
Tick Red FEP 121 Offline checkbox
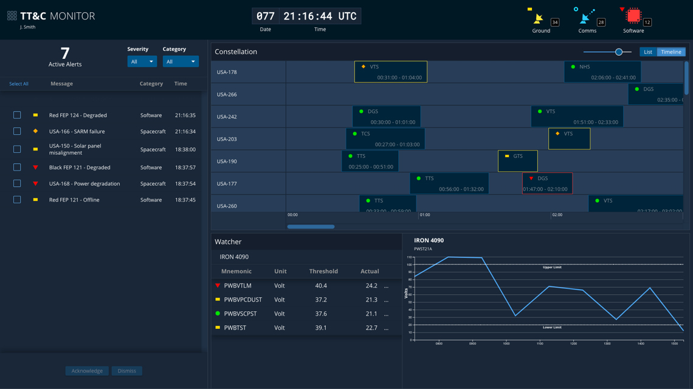[x=17, y=200]
